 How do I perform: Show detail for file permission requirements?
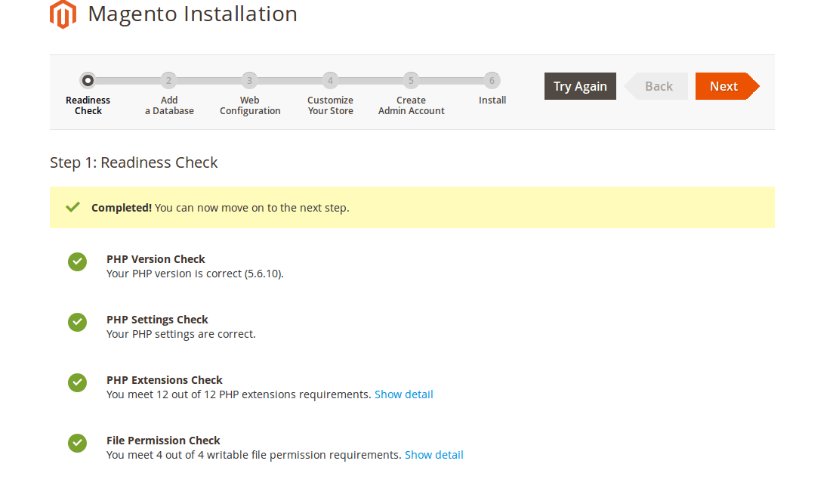434,455
